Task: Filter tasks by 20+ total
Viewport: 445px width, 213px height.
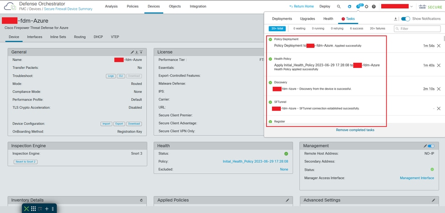Action: coord(277,29)
